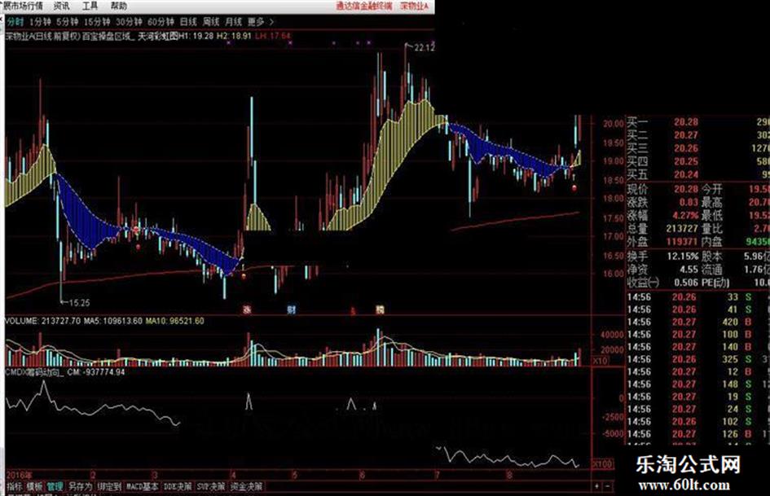770x496 pixels.
Task: Click the 收益 0.506 value
Action: (686, 283)
